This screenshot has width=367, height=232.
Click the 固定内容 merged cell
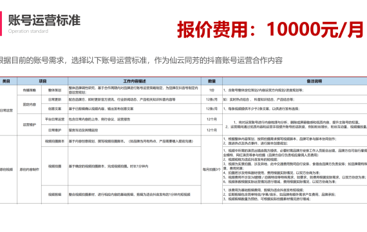(x=29, y=104)
